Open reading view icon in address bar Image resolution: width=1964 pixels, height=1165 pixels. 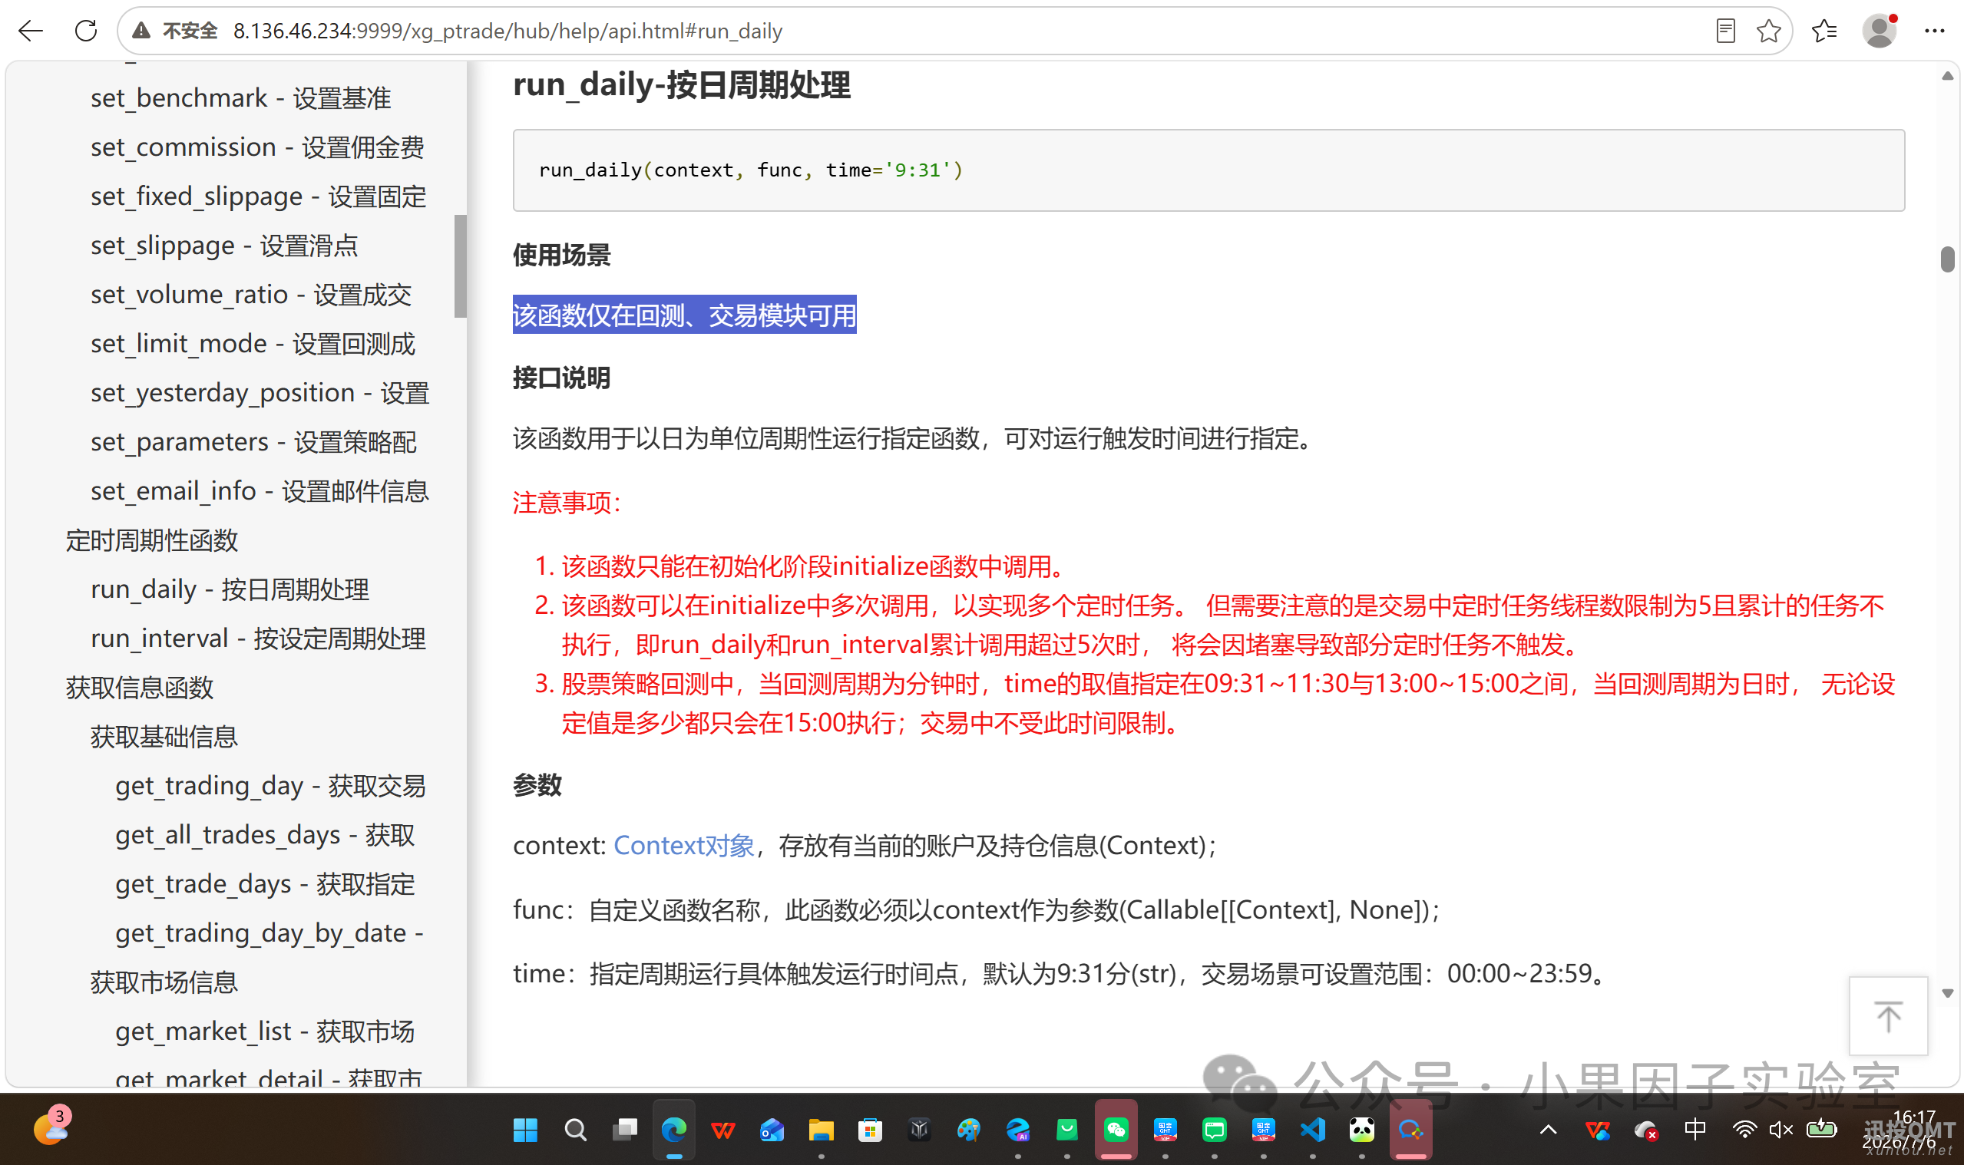tap(1724, 31)
